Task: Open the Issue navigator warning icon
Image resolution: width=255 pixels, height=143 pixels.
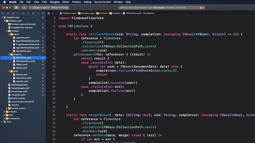Action: coord(23,13)
